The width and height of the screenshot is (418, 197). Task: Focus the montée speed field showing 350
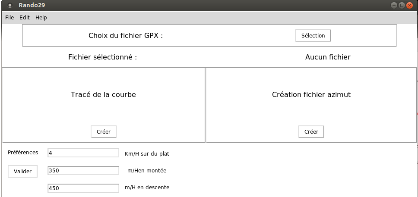pos(83,171)
